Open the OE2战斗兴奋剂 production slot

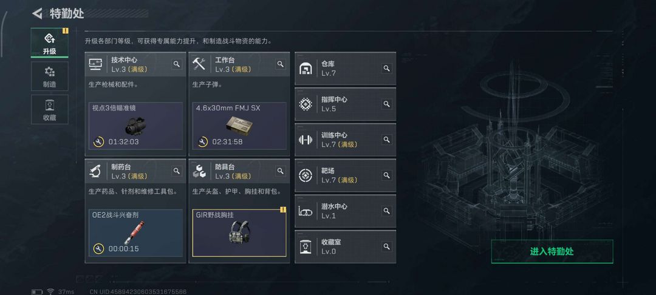pyautogui.click(x=135, y=232)
